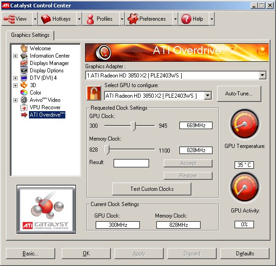Image resolution: width=276 pixels, height=266 pixels.
Task: Open the Profiles dropdown arrow
Action: tap(122, 19)
